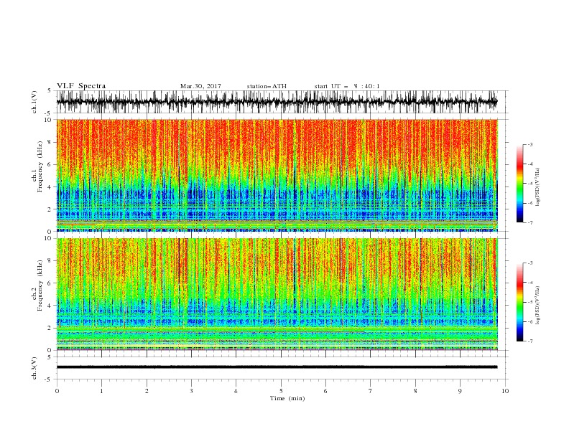This screenshot has width=569, height=439.
Task: Click the "ch.3(V)" waveform axis label
Action: tap(34, 368)
